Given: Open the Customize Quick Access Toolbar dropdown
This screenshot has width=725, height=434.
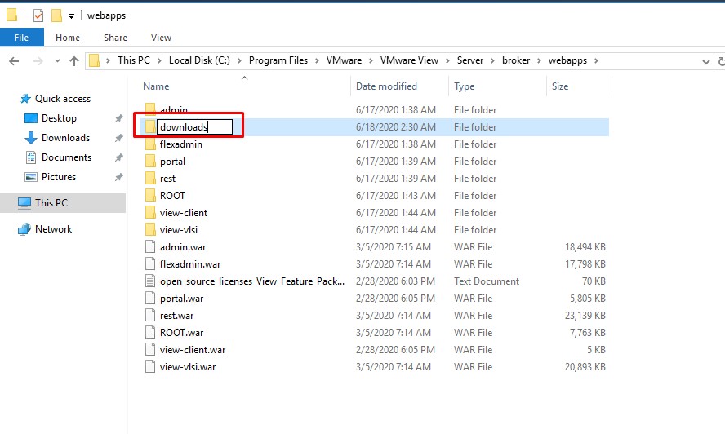Looking at the screenshot, I should (x=72, y=16).
